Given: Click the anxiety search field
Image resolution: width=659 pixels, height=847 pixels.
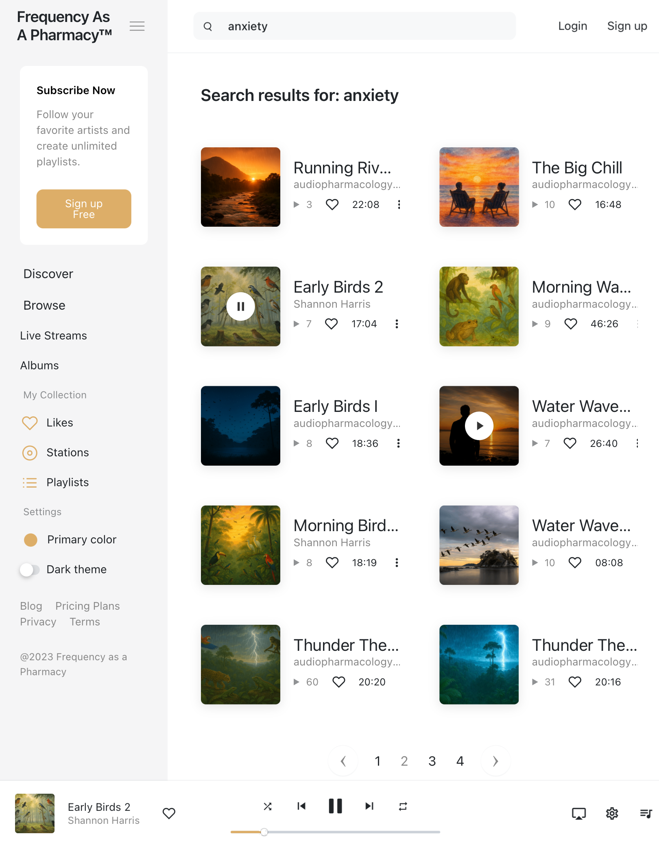Looking at the screenshot, I should [x=354, y=26].
